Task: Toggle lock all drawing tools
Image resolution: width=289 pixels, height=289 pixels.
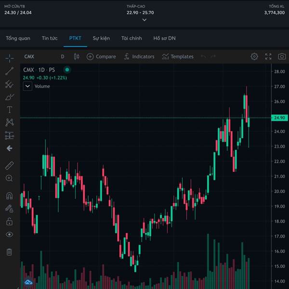Action: (10, 222)
